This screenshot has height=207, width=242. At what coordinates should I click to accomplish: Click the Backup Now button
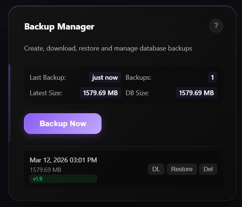pyautogui.click(x=63, y=124)
